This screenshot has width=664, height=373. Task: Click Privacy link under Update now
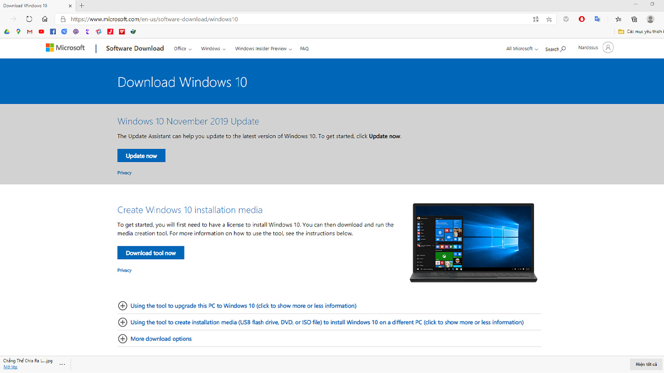pyautogui.click(x=124, y=173)
